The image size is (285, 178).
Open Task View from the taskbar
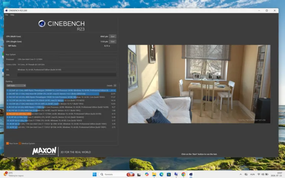point(139,174)
